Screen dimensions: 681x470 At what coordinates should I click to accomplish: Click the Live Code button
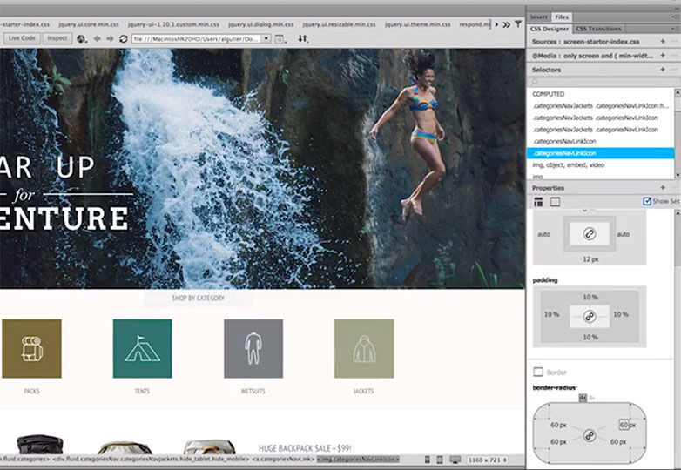[x=21, y=38]
